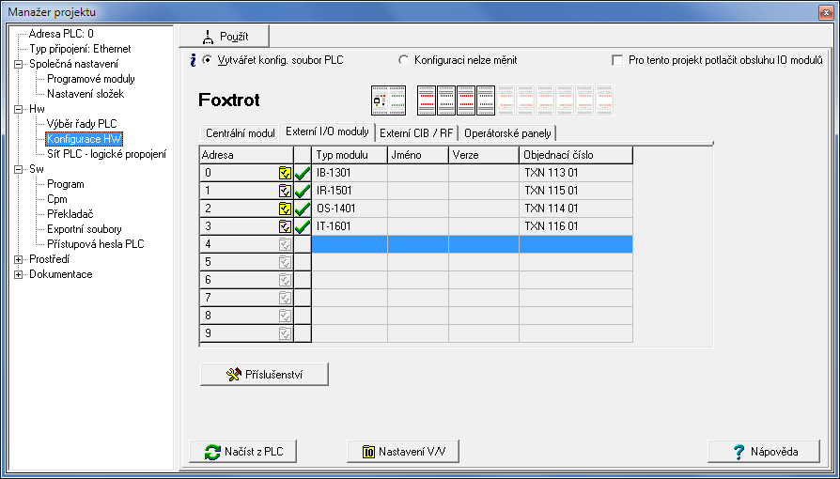Open 'Exportní soubory' tree item
840x479 pixels.
click(x=85, y=229)
